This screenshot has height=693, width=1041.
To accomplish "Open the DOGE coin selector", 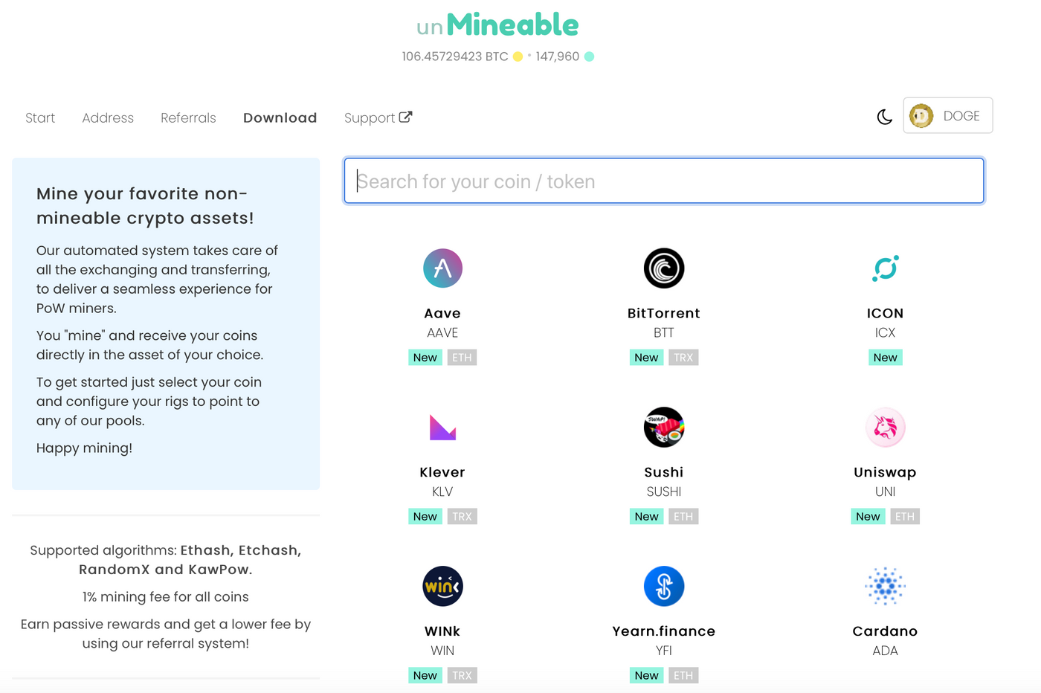I will 948,116.
